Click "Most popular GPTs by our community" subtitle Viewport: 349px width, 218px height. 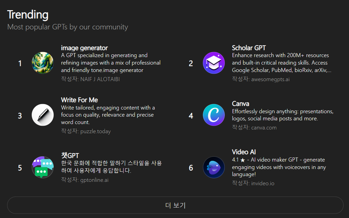68,27
